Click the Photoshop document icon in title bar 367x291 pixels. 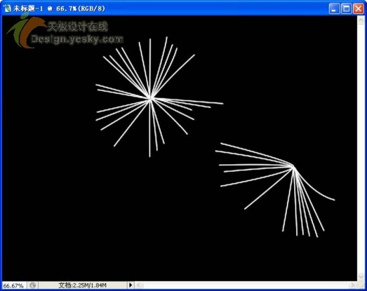point(7,9)
